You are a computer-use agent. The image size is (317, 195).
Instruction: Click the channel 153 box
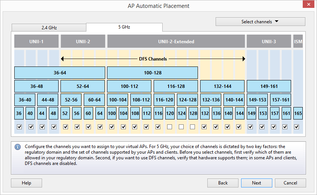[263, 113]
